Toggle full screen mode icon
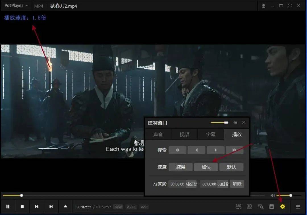This screenshot has height=215, width=307. click(290, 6)
